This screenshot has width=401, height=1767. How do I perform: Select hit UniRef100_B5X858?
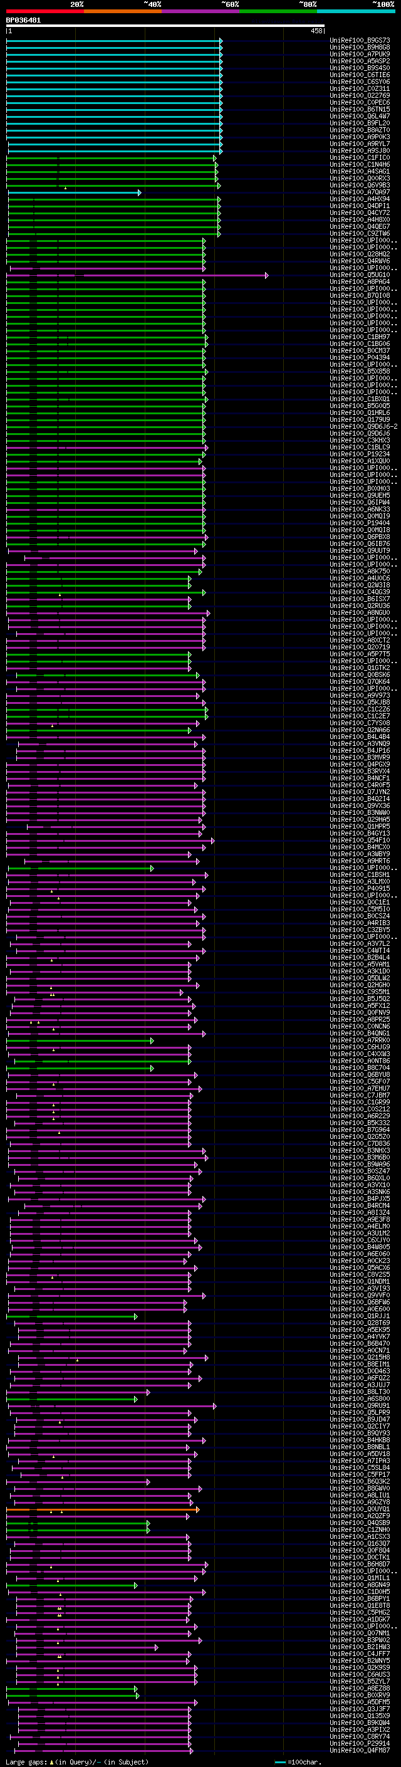359,371
